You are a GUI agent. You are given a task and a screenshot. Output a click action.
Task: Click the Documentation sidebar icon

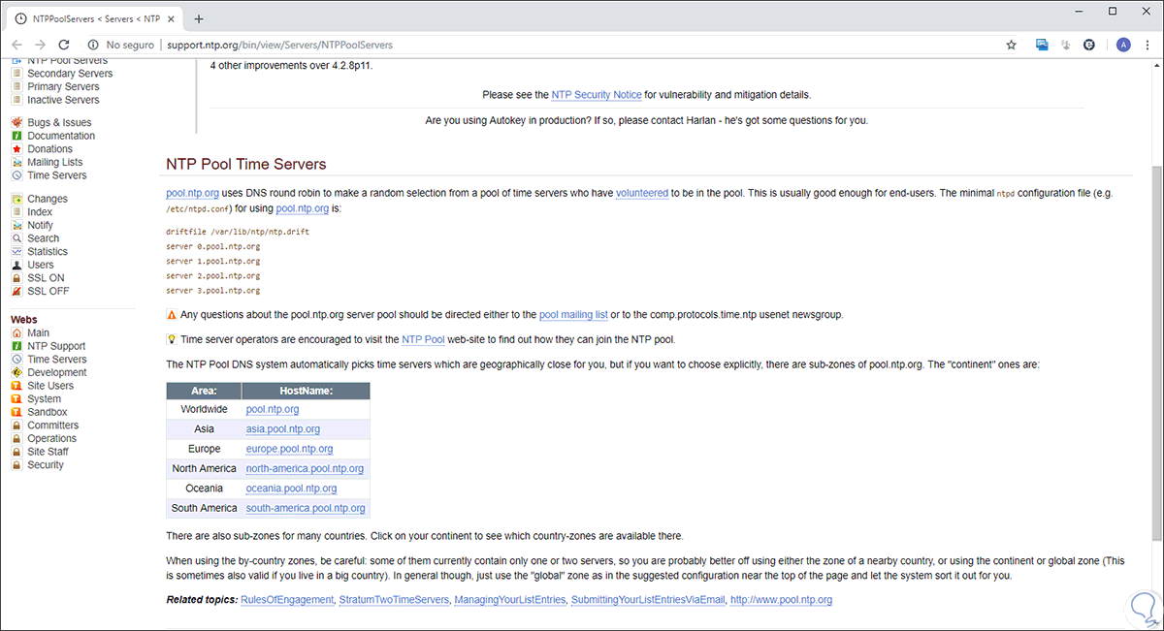point(16,137)
